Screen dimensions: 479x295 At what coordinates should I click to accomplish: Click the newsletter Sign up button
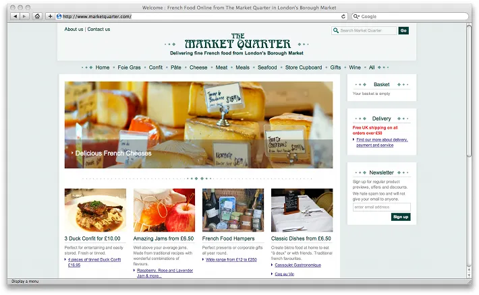pos(401,217)
